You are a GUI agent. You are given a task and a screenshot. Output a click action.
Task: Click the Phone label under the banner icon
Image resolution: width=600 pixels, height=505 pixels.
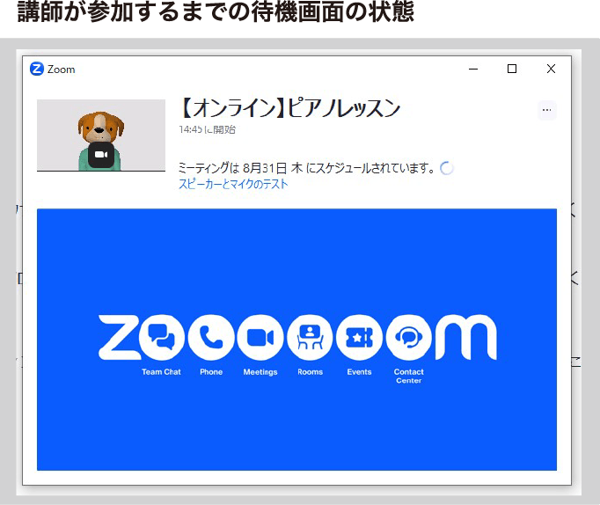point(211,372)
